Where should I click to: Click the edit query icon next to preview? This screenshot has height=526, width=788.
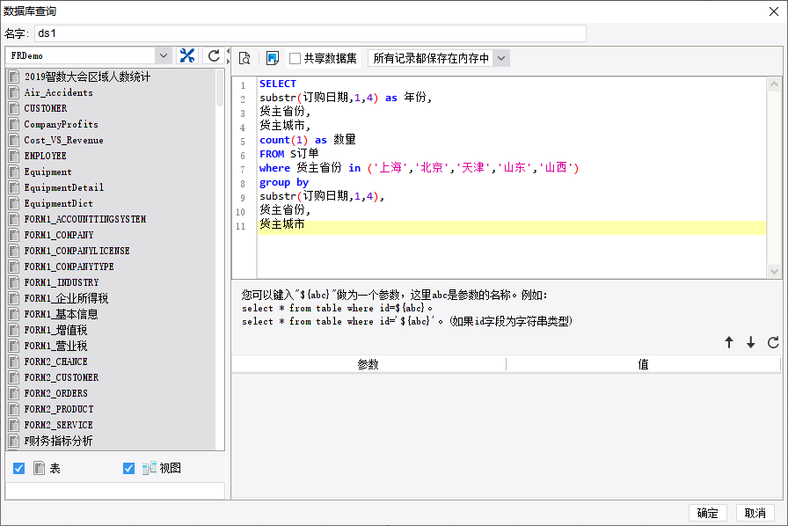[x=272, y=58]
